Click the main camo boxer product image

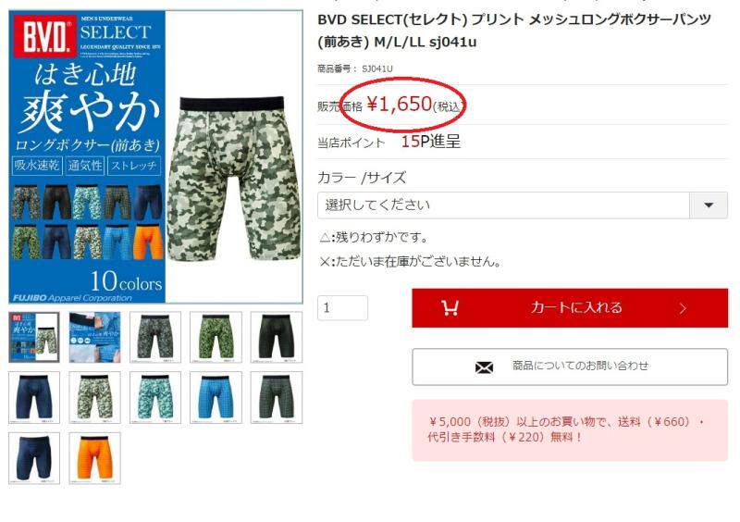coord(234,179)
